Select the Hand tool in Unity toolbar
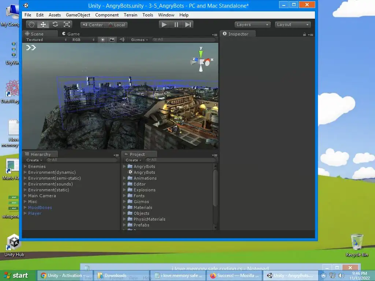The height and width of the screenshot is (281, 375). [31, 25]
